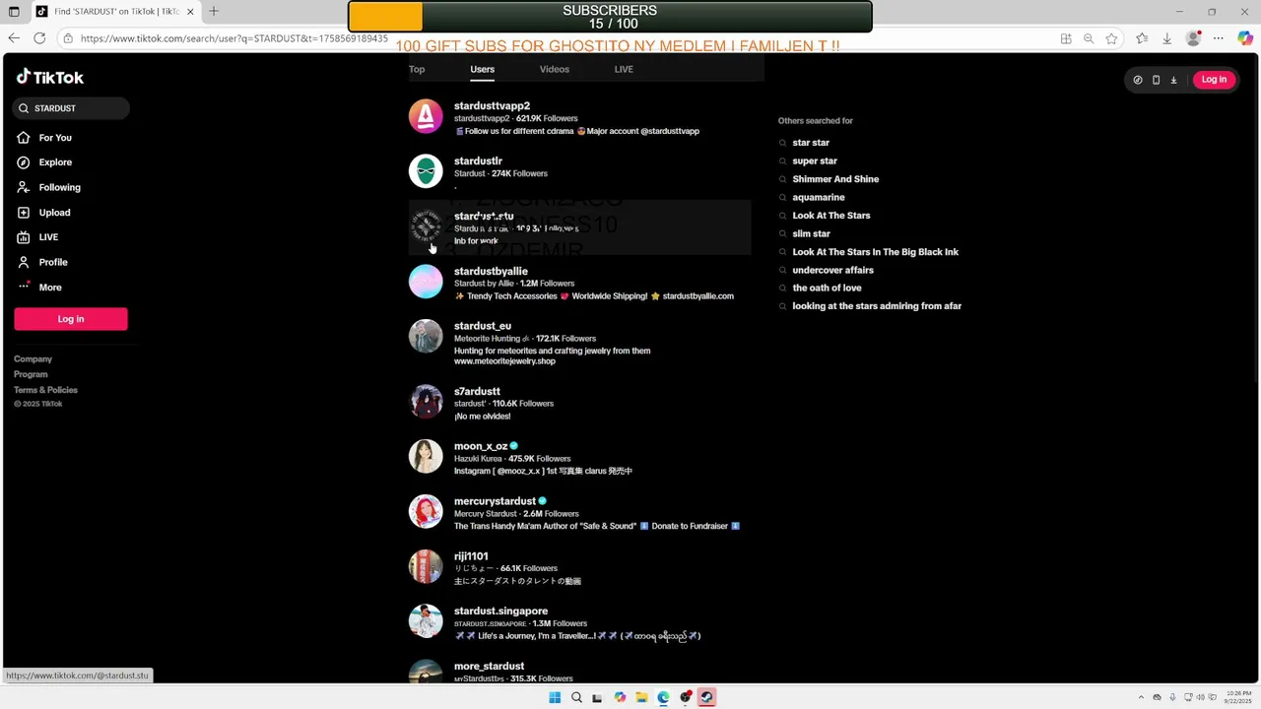Screen dimensions: 1261x709
Task: Open the riji1101 user result
Action: [x=579, y=567]
